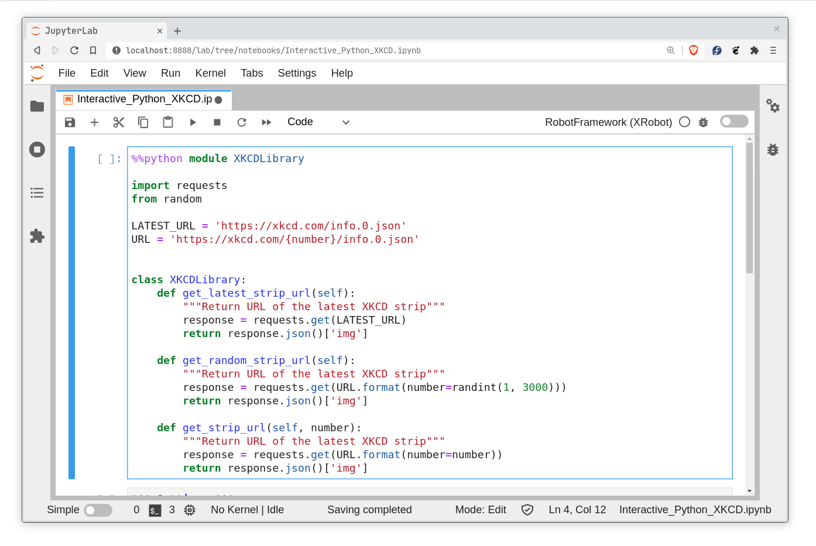Screen dimensions: 816x546
Task: Open the Table of Contents sidebar
Action: 37,193
